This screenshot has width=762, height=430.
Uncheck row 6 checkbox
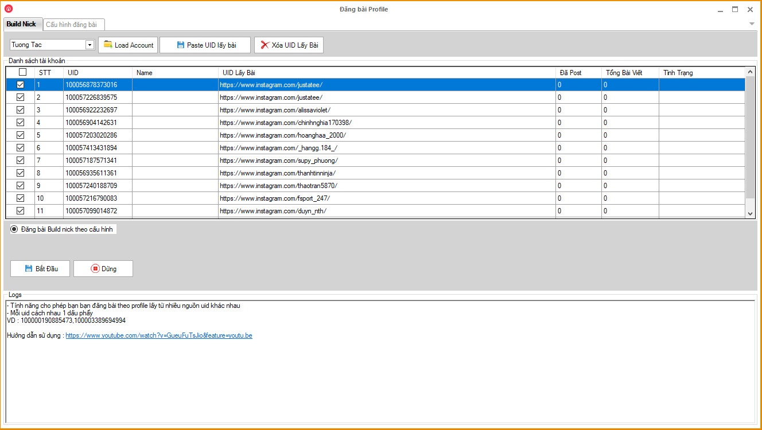click(21, 148)
